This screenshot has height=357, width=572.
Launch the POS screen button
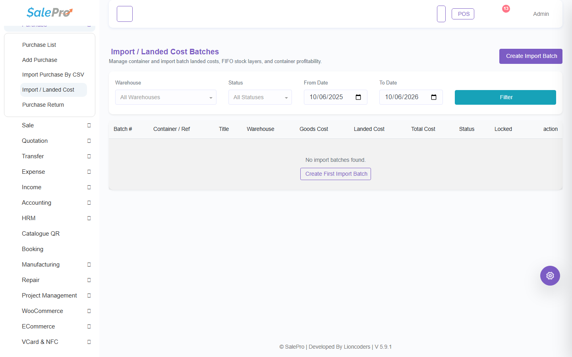[x=463, y=14]
